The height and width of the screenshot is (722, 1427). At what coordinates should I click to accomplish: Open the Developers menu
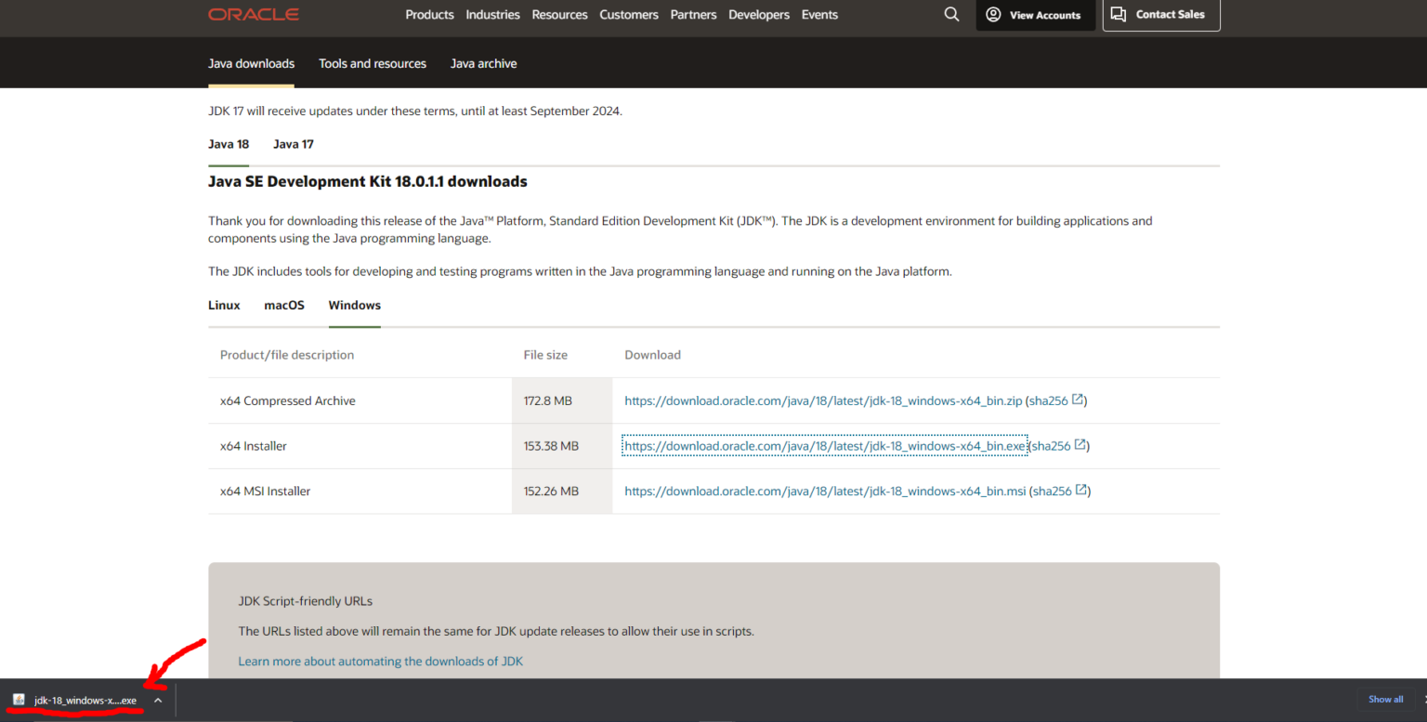pyautogui.click(x=759, y=15)
